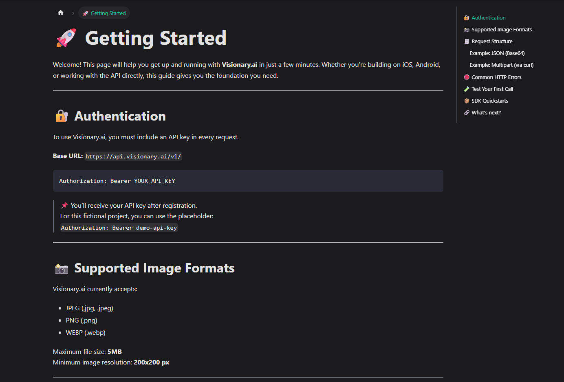Click the Getting Started page title

click(156, 38)
